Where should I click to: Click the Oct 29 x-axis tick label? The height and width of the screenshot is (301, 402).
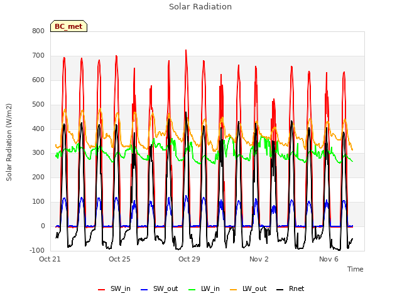coord(189,259)
